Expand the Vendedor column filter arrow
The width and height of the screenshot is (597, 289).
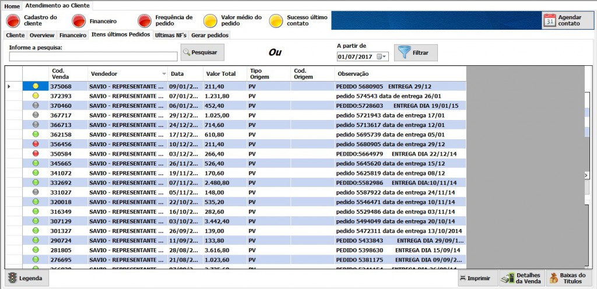tap(164, 74)
